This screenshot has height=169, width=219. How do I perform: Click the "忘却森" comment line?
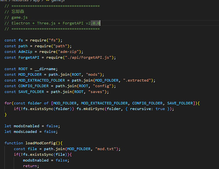point(14,11)
